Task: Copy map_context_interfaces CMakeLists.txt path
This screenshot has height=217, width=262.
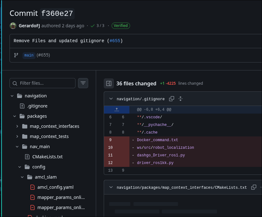Action: 254,187
